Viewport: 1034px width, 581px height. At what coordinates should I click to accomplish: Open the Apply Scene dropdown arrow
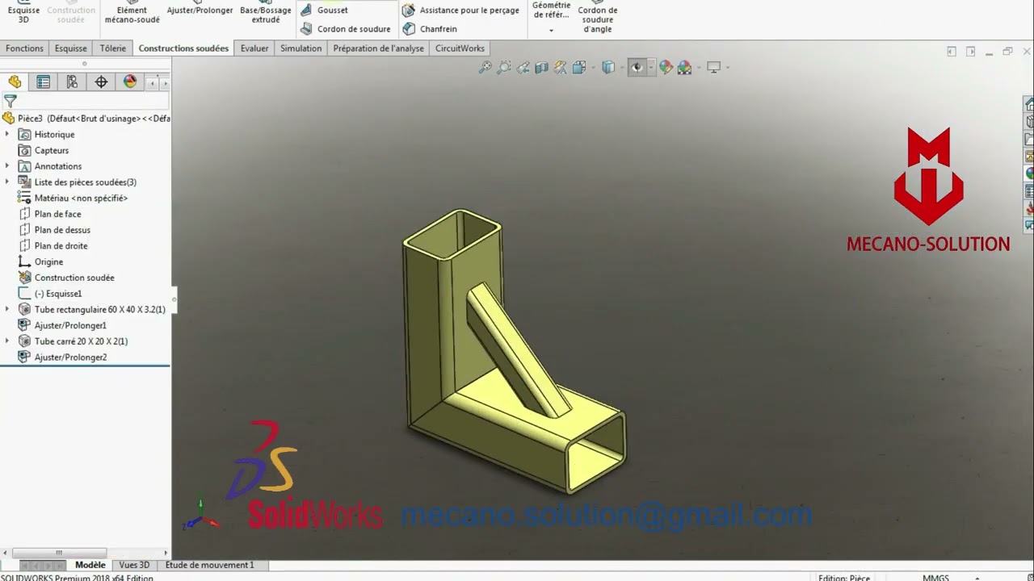697,68
